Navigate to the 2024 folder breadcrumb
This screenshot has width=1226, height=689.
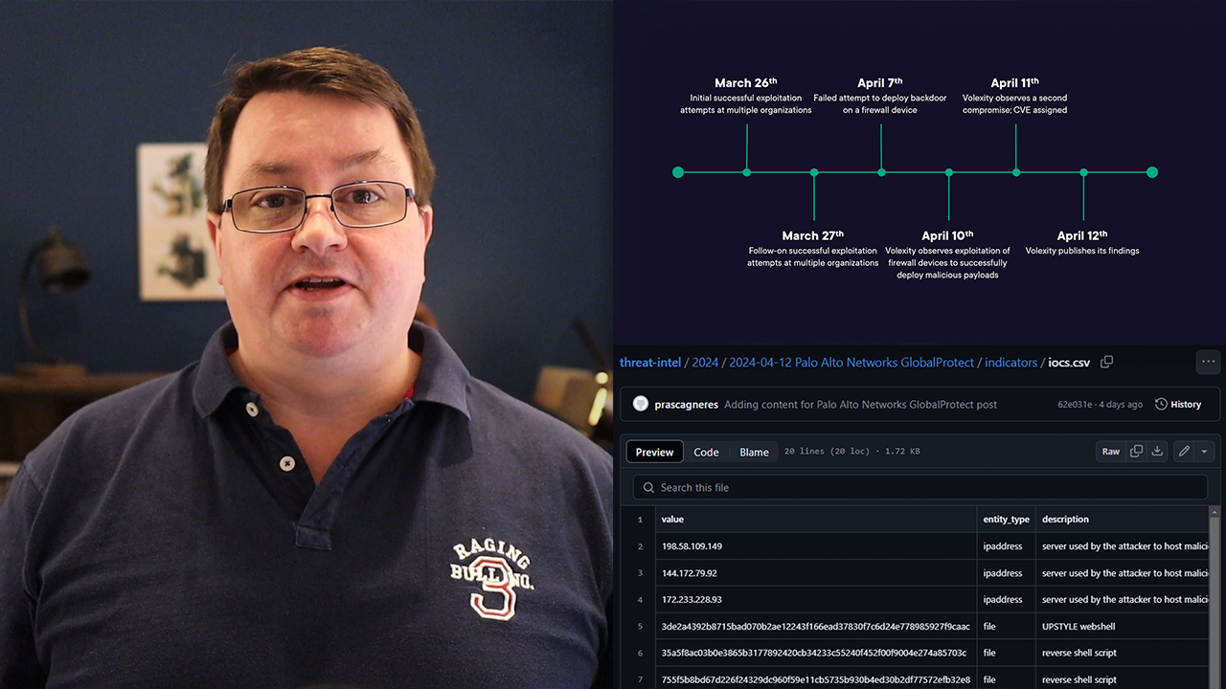click(705, 363)
